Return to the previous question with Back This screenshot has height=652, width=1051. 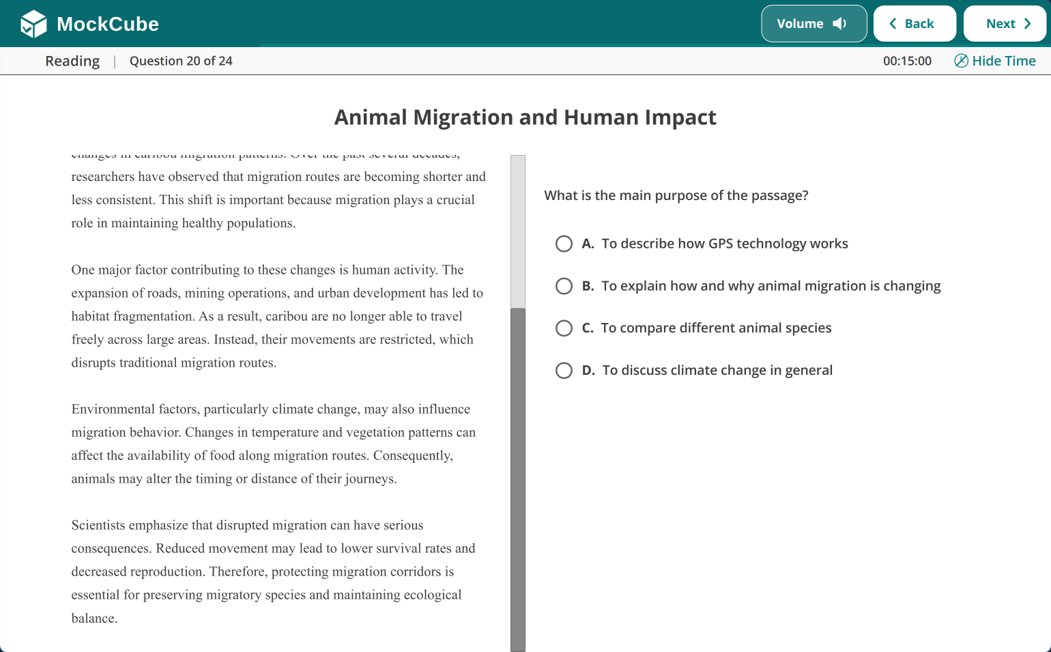click(x=915, y=24)
